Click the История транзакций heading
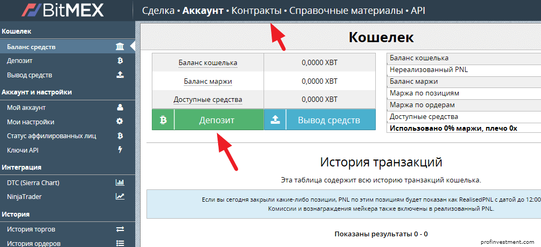This screenshot has width=541, height=247. pyautogui.click(x=381, y=162)
